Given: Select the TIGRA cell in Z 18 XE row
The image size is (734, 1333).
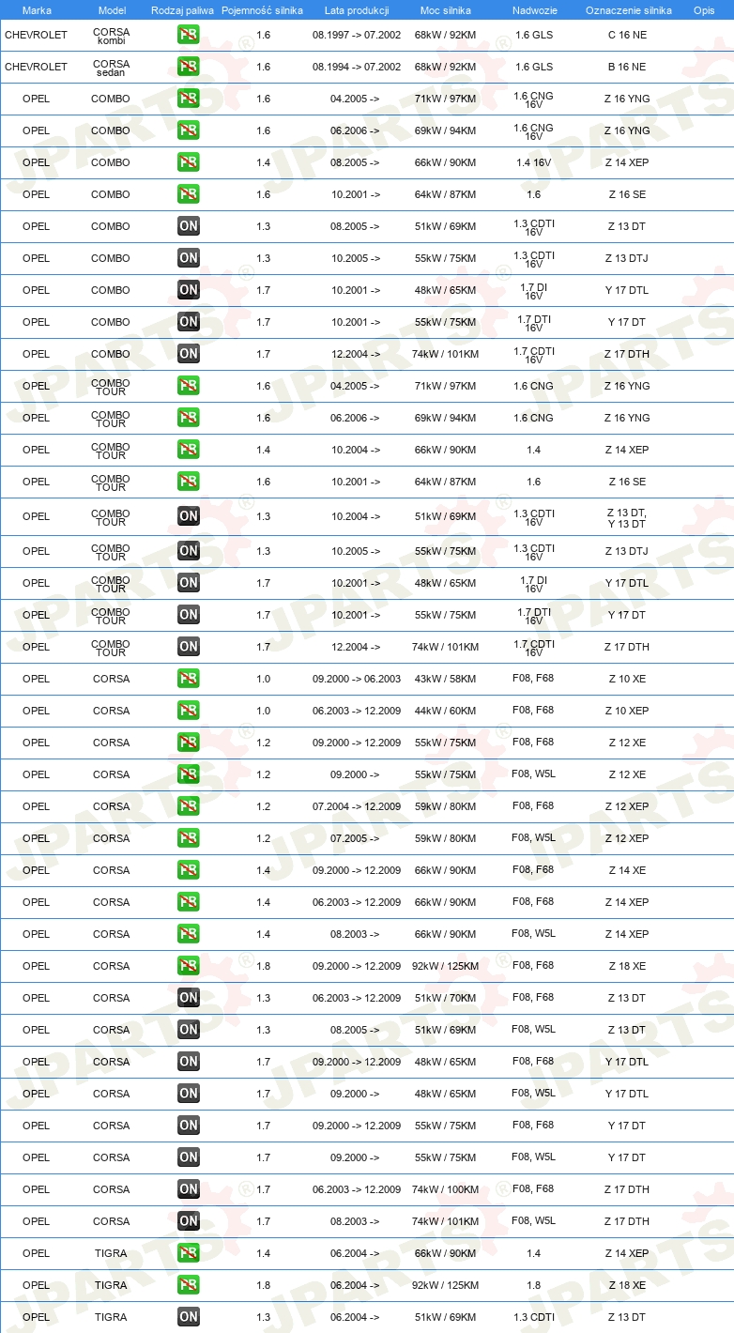Looking at the screenshot, I should tap(111, 1285).
